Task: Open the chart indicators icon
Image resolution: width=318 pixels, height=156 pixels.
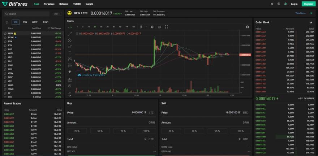Action: click(160, 27)
